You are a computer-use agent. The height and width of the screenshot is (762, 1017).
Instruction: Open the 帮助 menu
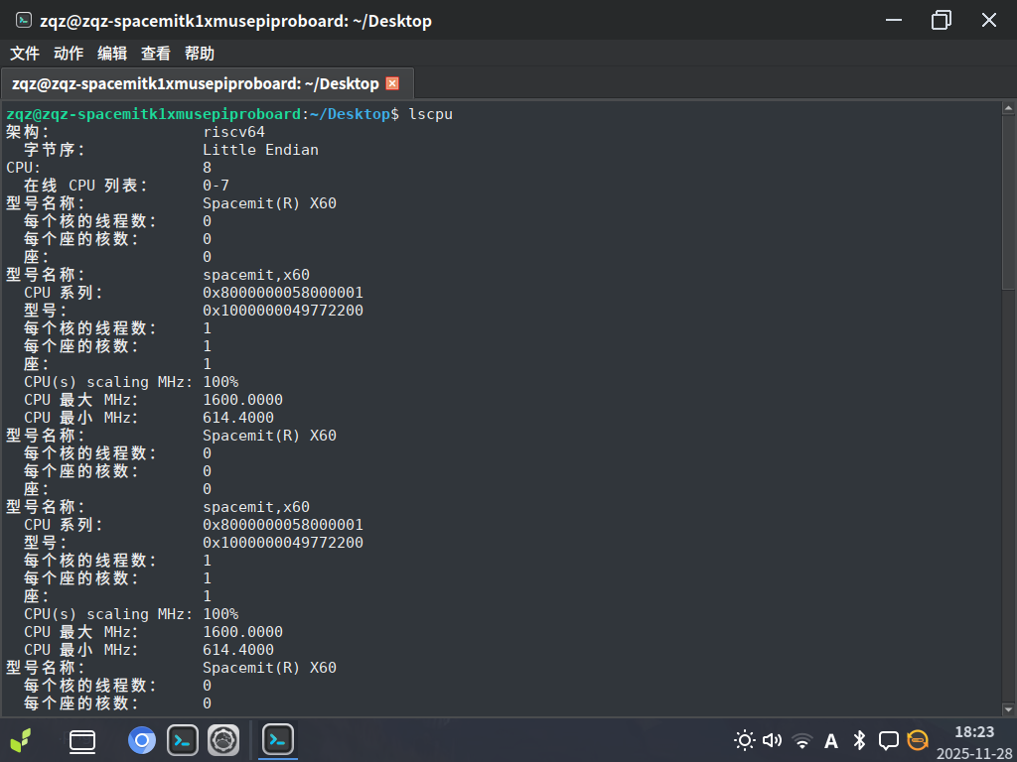[199, 54]
